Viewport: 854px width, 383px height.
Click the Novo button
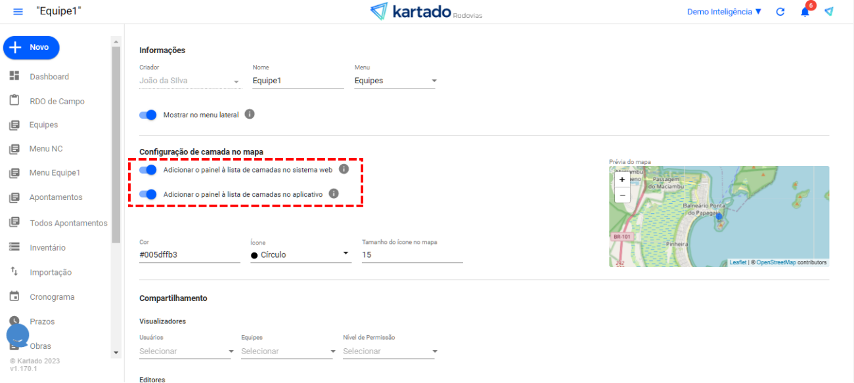coord(32,47)
